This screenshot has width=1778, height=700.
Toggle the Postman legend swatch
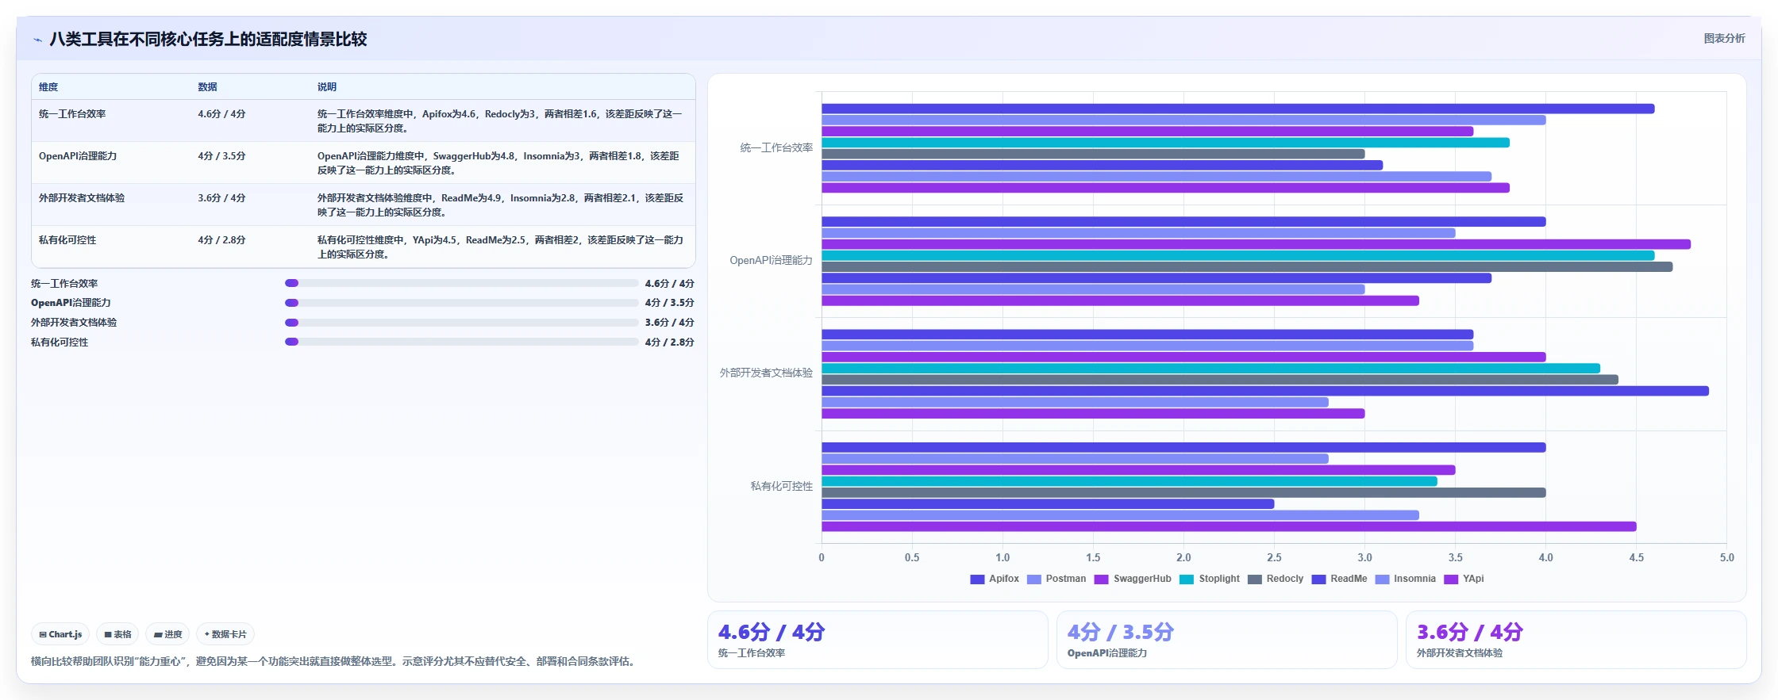pyautogui.click(x=1033, y=580)
